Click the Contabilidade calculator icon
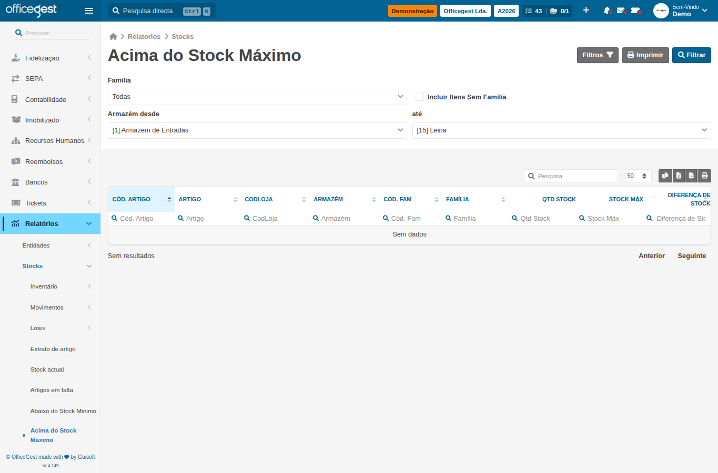 click(x=15, y=99)
